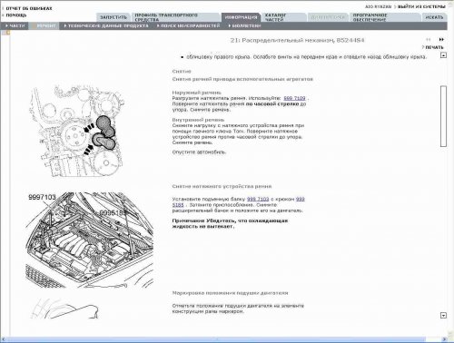Click the content pane's scroll-up arrow

point(443,55)
